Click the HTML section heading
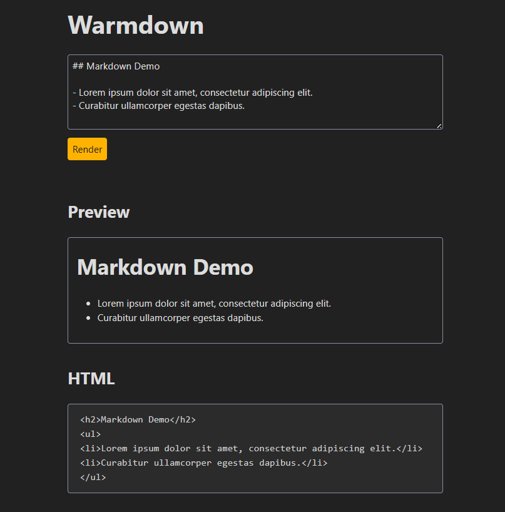505x512 pixels. (x=91, y=379)
